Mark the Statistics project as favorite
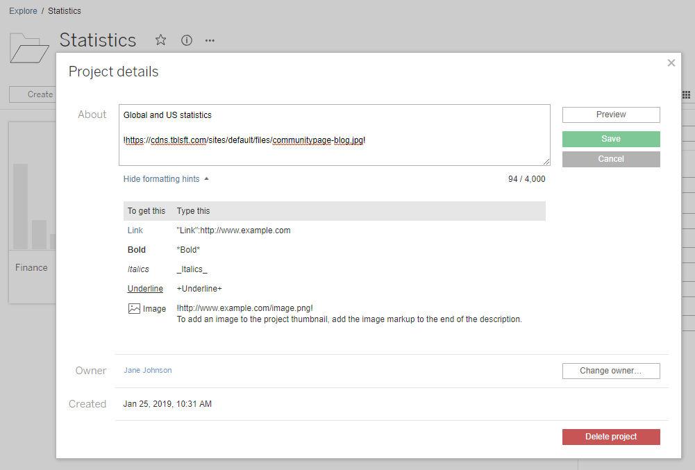The width and height of the screenshot is (695, 470). coord(160,40)
